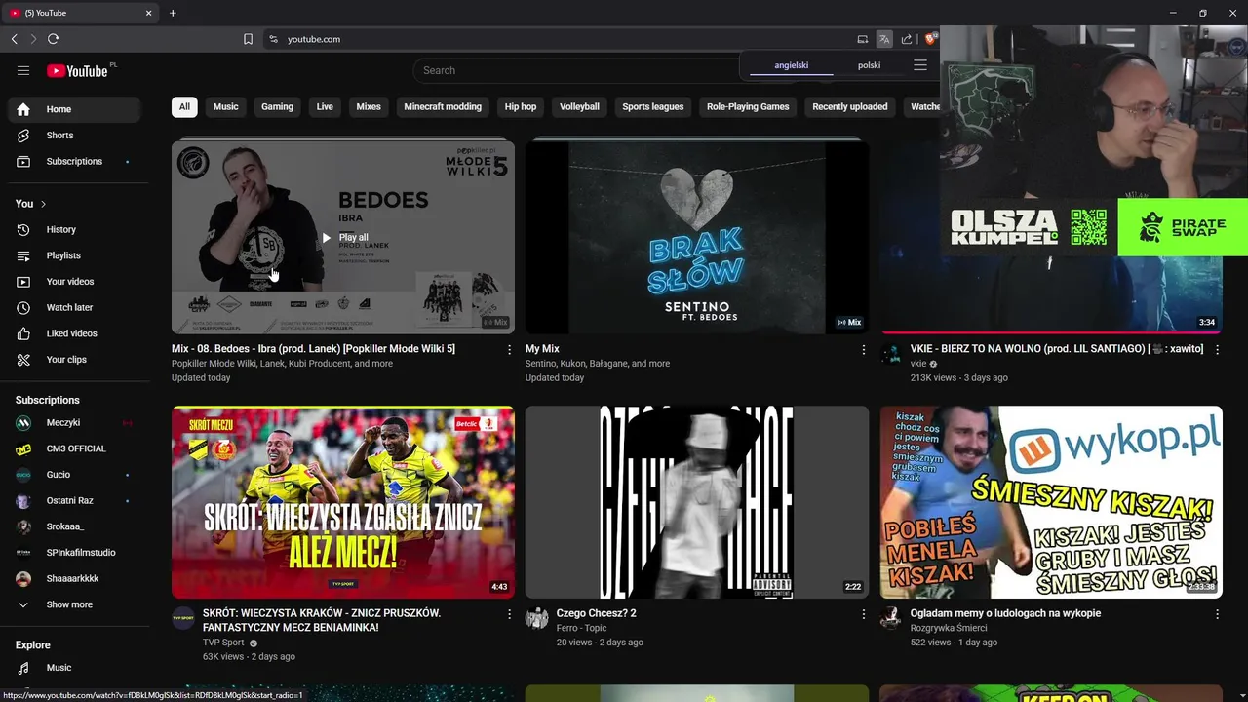This screenshot has height=702, width=1248.
Task: Open the YouTube hamburger guide menu
Action: tap(23, 70)
